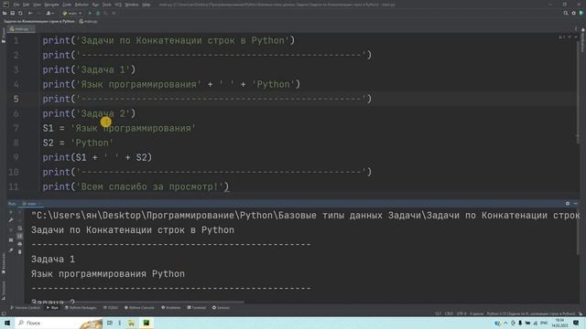
Task: Click the Stop icon in main toolbar
Action: pos(114,13)
